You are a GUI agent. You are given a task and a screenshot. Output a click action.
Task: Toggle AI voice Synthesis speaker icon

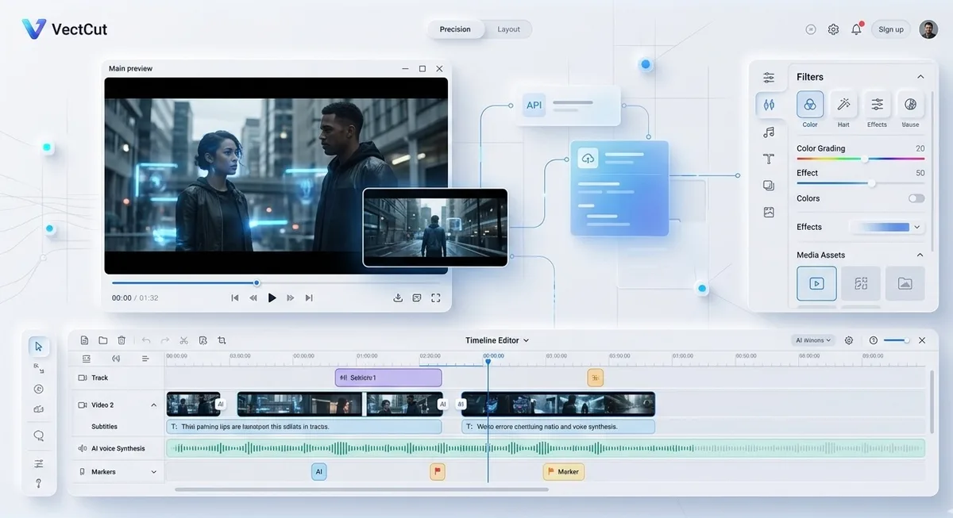83,448
